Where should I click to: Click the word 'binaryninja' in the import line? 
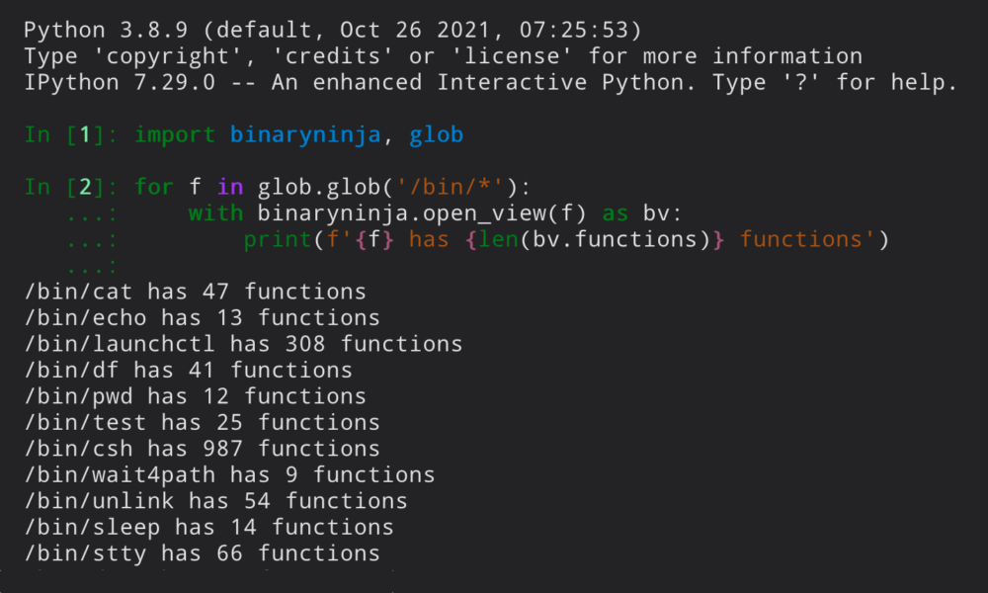pyautogui.click(x=304, y=134)
